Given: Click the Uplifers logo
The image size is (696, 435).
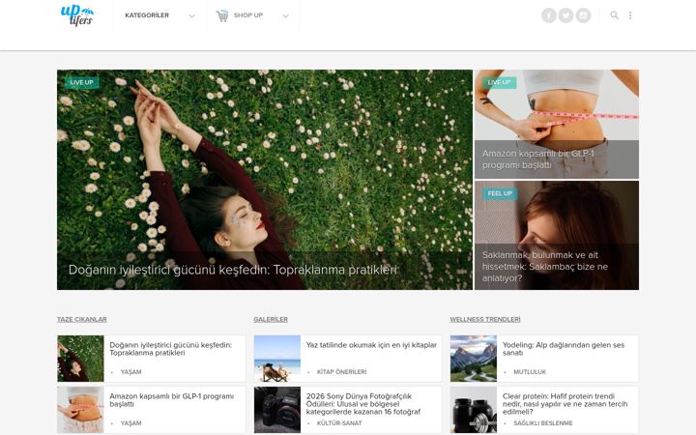Looking at the screenshot, I should pos(77,15).
